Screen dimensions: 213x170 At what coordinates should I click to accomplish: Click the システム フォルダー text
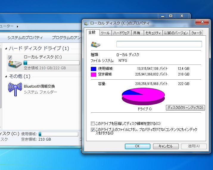tap(41, 92)
